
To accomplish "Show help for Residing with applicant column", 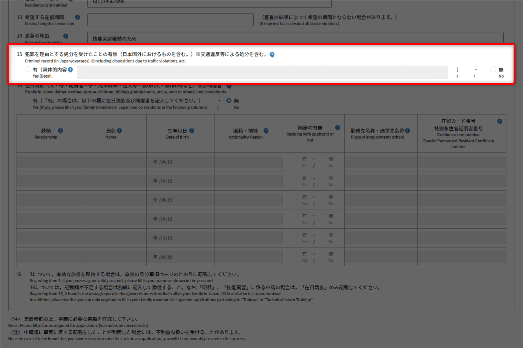I will pyautogui.click(x=337, y=128).
